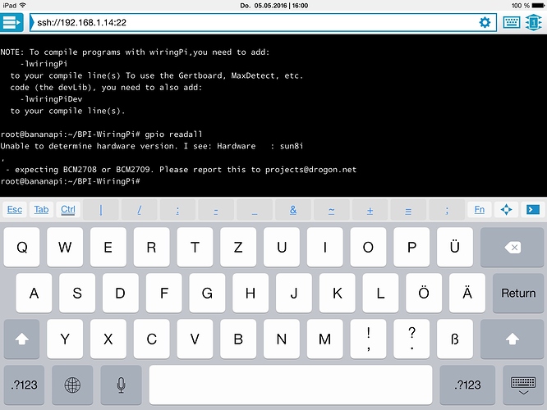Tap the Ü key
Screen dimensions: 547x410
455,248
